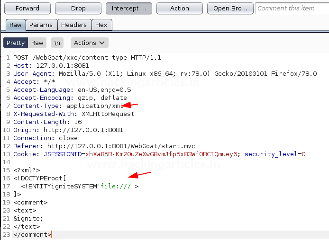The image size is (329, 240).
Task: Click the X-Requested-With value XMLHttpRequest
Action: tap(108, 114)
